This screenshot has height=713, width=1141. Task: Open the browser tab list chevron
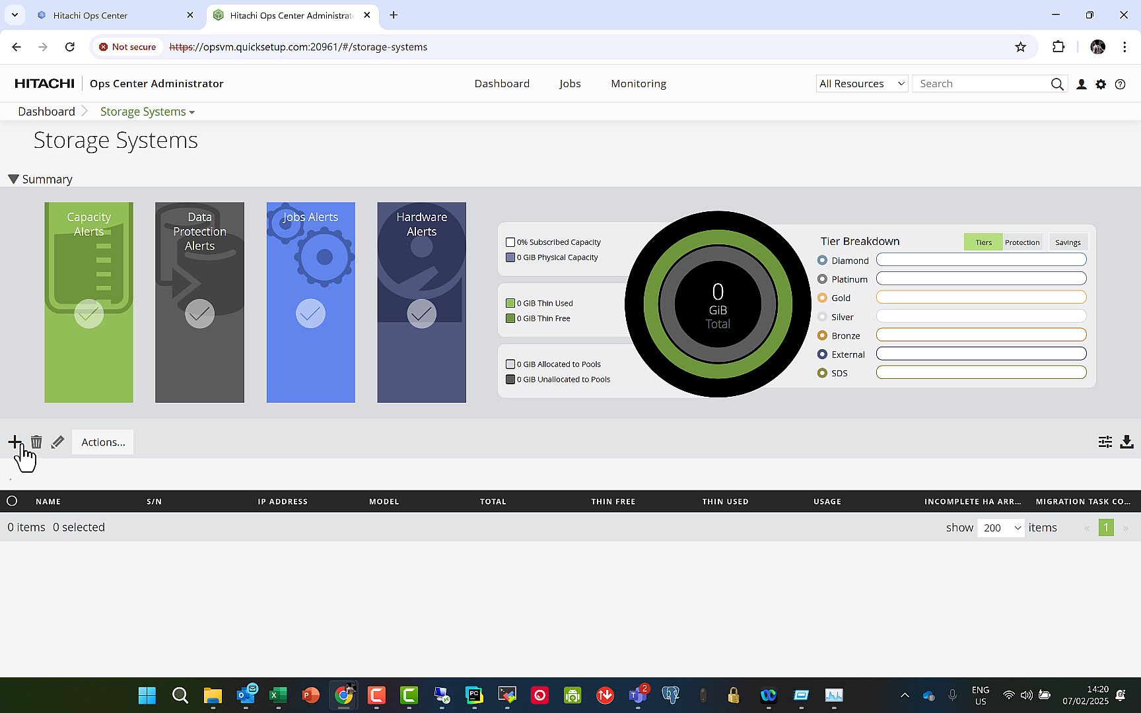15,15
